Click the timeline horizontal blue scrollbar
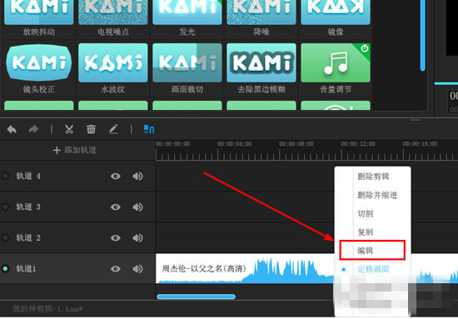458x319 pixels. (196, 297)
